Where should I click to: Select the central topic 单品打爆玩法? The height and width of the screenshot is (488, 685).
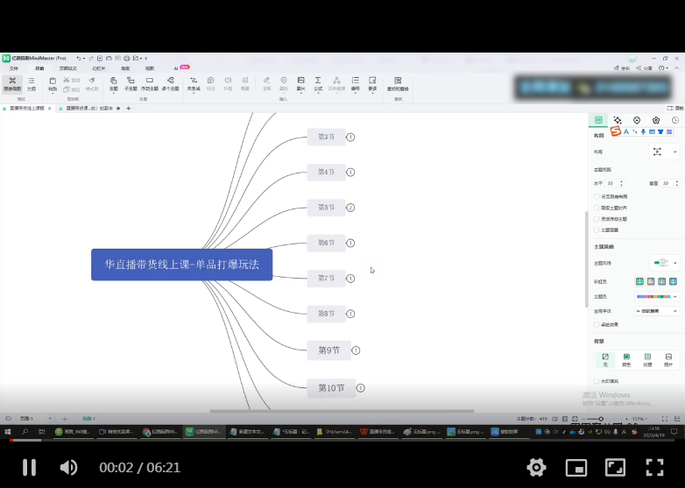(181, 265)
